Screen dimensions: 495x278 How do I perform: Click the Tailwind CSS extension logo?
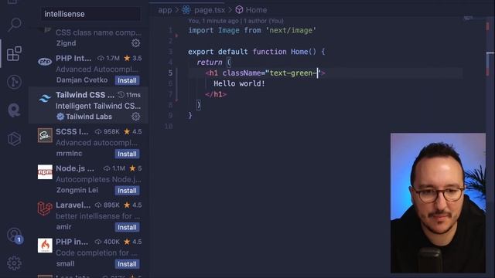pos(45,98)
